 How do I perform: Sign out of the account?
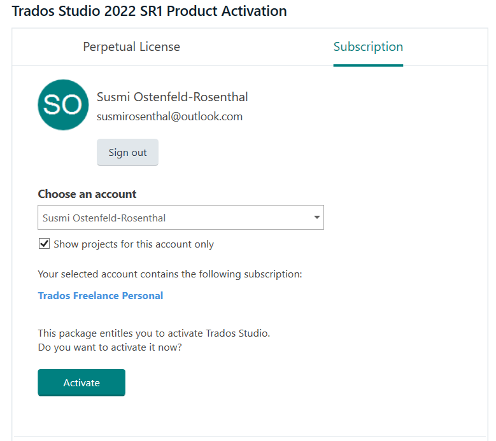click(x=127, y=152)
